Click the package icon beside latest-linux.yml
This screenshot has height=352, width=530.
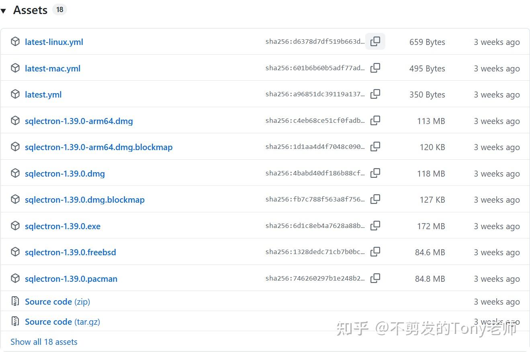click(x=15, y=42)
